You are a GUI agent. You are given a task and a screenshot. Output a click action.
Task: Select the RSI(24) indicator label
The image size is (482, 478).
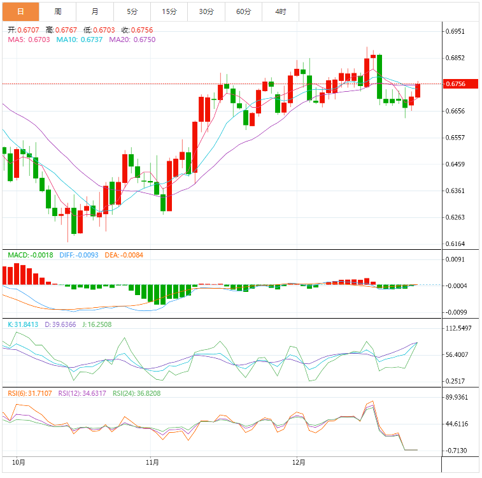click(136, 393)
